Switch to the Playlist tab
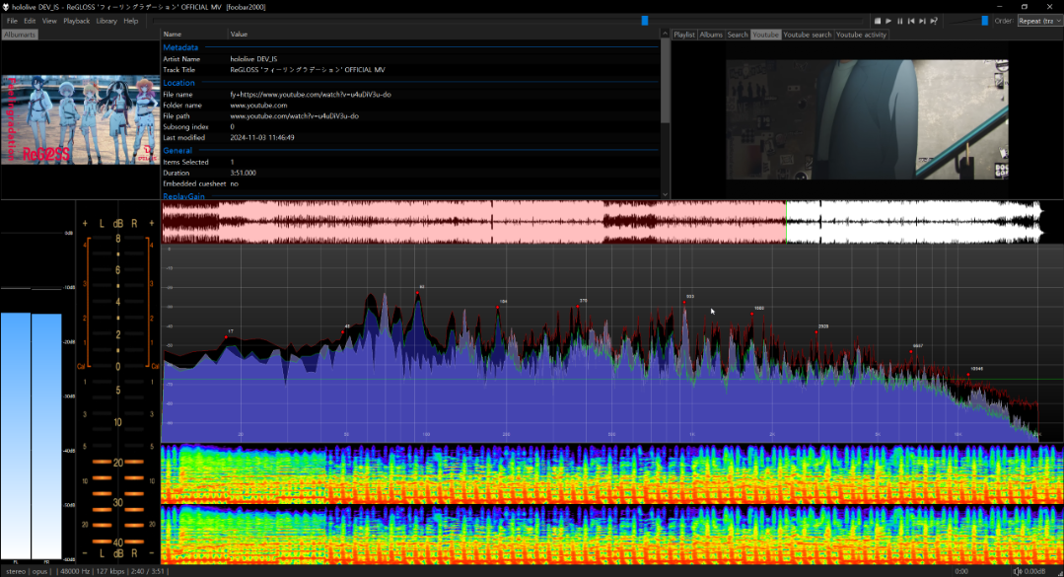This screenshot has width=1064, height=577. [684, 35]
